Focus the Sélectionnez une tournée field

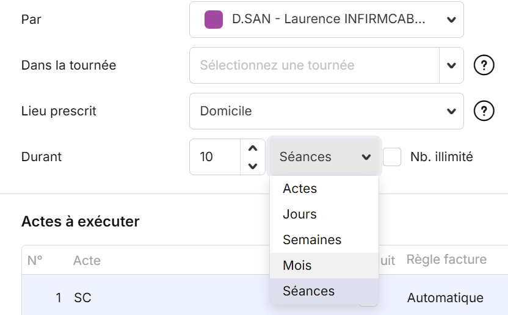pos(314,65)
